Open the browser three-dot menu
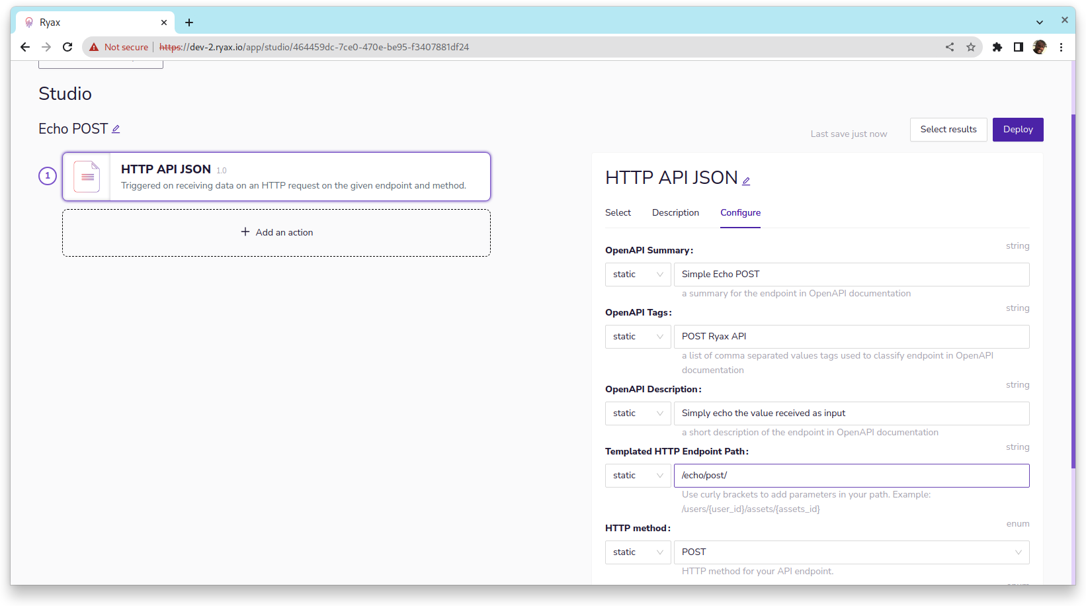 click(1062, 47)
